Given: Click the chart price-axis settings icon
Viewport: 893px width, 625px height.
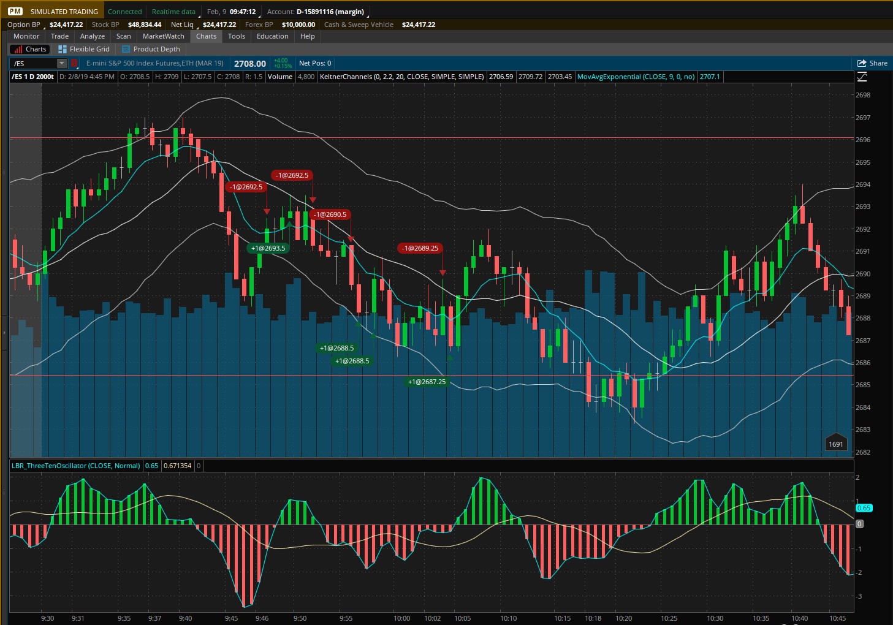Looking at the screenshot, I should [862, 77].
